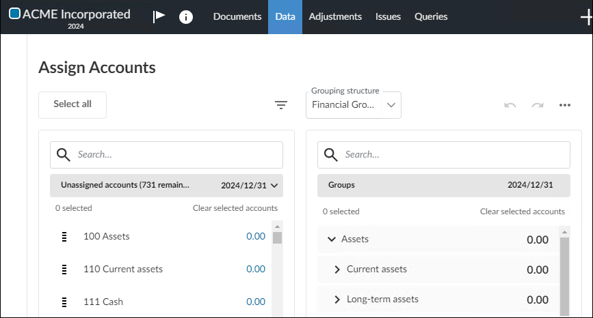Screen dimensions: 593x318
Task: Collapse the Assets group
Action: pos(332,240)
